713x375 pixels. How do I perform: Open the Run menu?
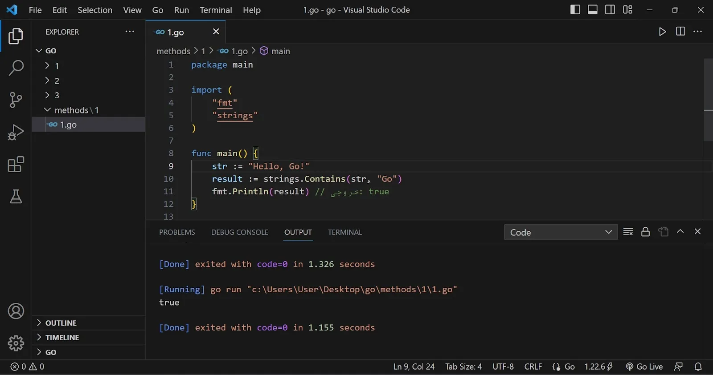click(181, 10)
